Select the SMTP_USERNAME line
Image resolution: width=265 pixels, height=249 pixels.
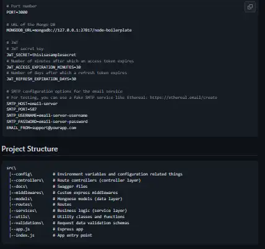coord(47,116)
